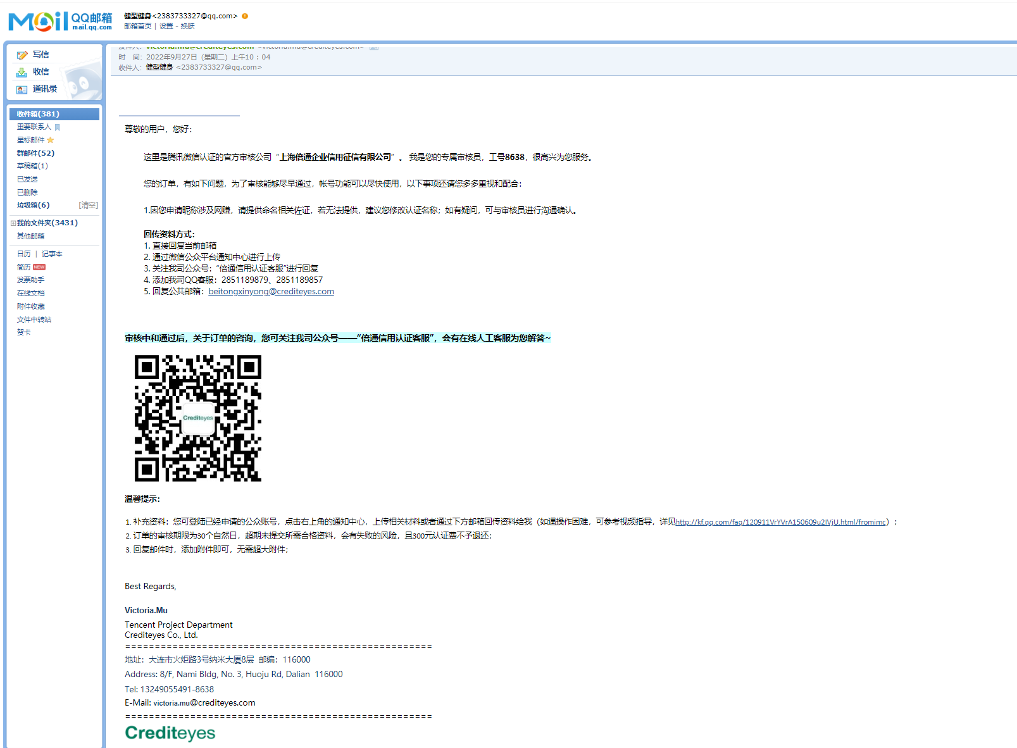Open 垃圾箱(6) spam folder

coord(33,205)
